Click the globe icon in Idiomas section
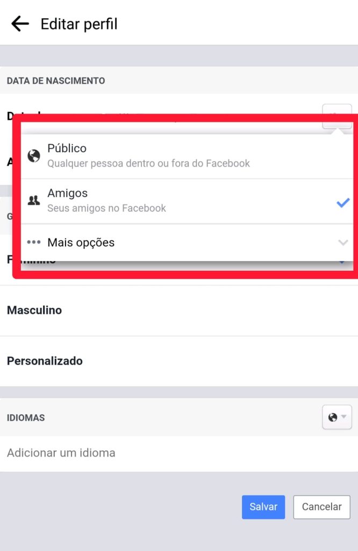This screenshot has width=358, height=551. click(x=332, y=417)
